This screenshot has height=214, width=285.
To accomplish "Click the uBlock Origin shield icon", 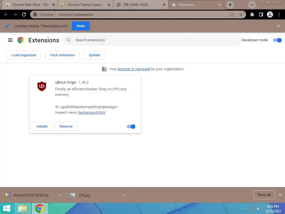I will [42, 86].
